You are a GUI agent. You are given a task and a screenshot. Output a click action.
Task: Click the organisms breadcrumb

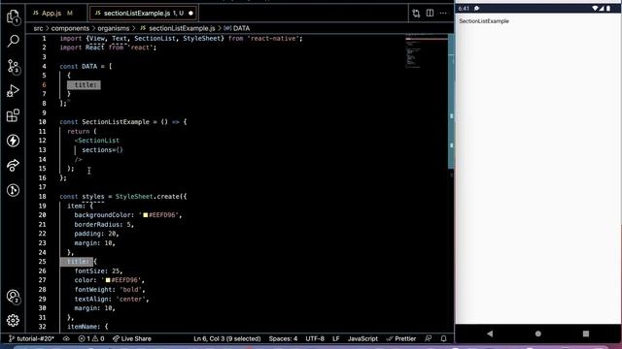[114, 28]
